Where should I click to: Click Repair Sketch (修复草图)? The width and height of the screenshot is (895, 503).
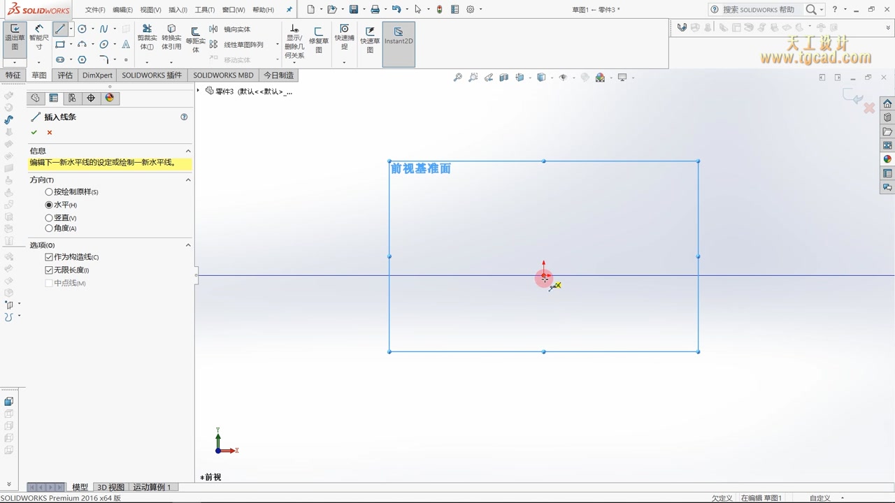point(319,40)
